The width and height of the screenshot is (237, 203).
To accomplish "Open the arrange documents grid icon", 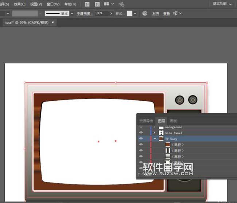I will coord(106,4).
